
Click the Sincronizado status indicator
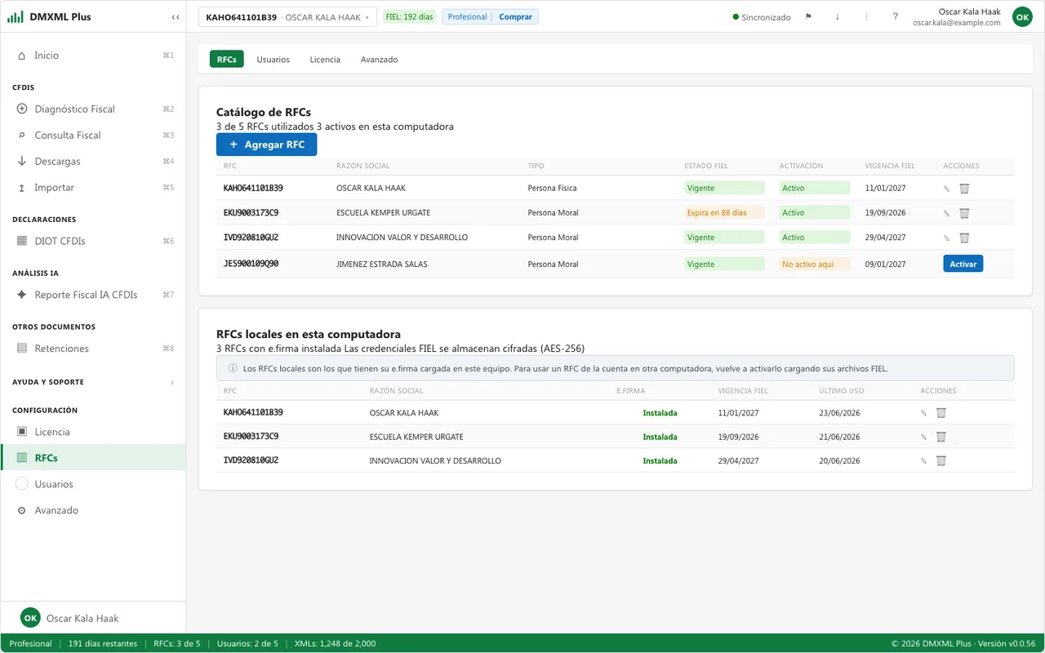(762, 17)
